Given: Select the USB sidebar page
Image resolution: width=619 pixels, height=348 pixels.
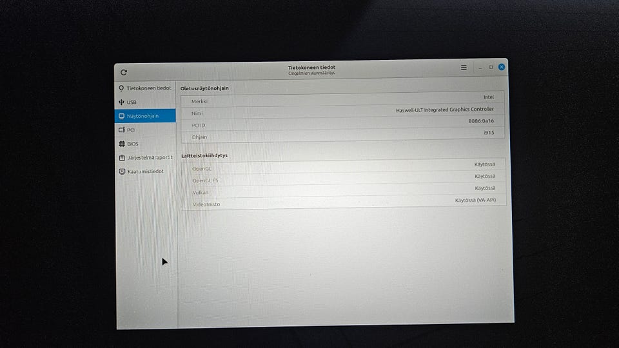Looking at the screenshot, I should 145,102.
